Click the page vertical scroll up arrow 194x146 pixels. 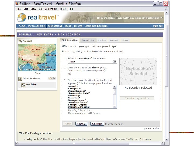[x=167, y=13]
